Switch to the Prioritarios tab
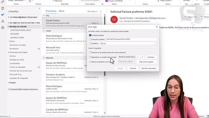This screenshot has width=209, height=118. tap(51, 11)
